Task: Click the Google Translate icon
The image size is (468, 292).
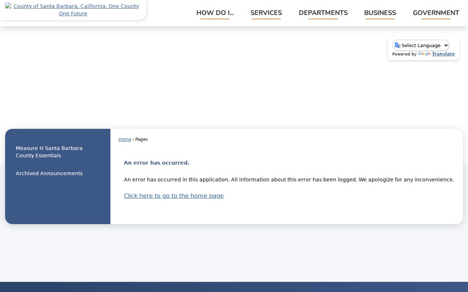Action: 397,45
